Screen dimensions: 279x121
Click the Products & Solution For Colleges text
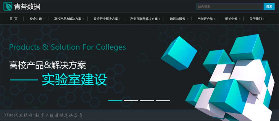pyautogui.click(x=68, y=47)
